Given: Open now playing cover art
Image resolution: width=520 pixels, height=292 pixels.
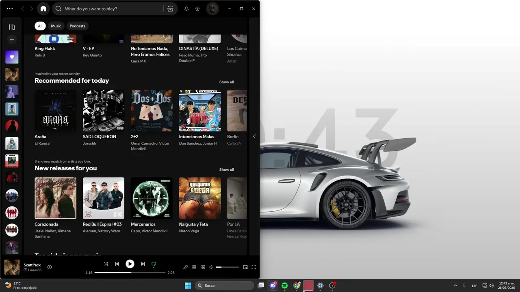Looking at the screenshot, I should [12, 267].
